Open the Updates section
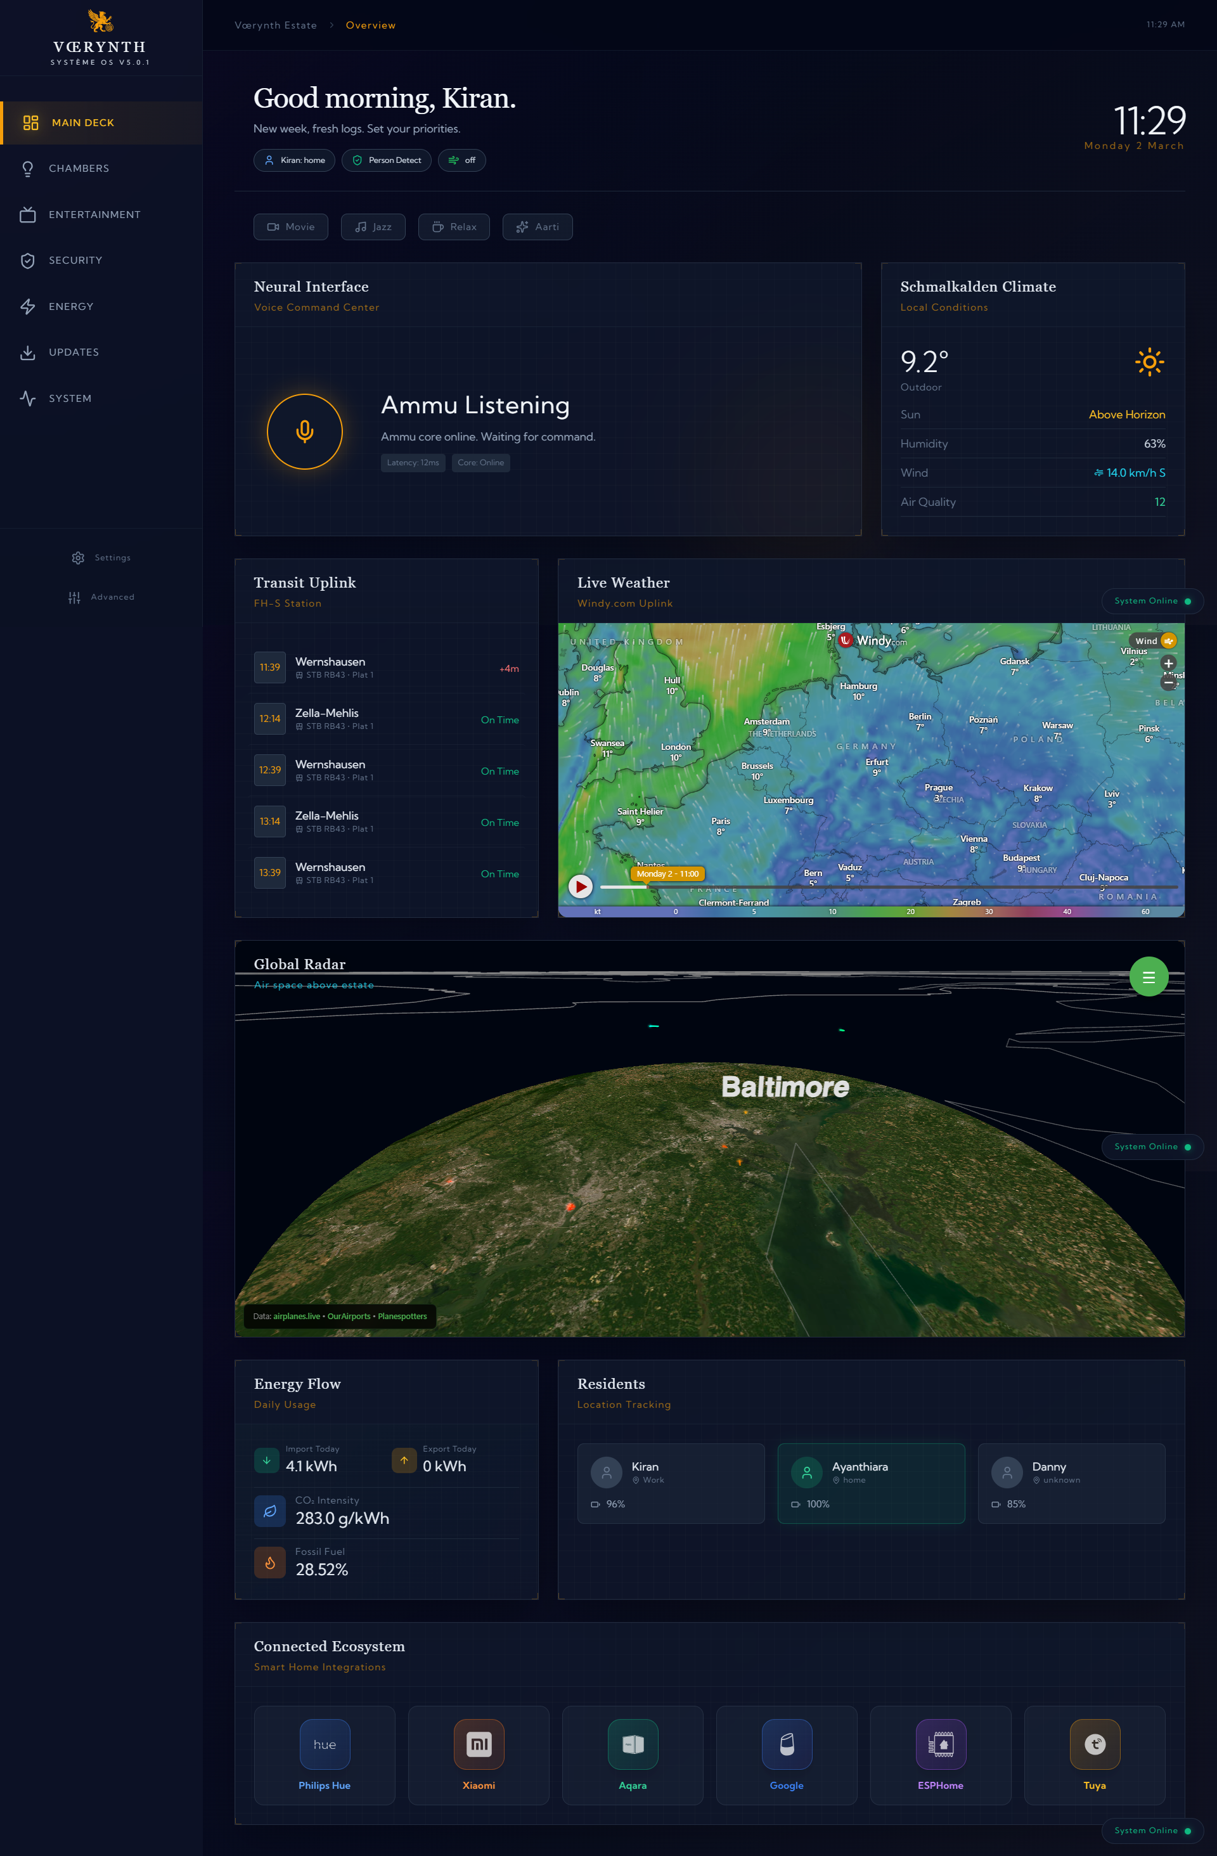The width and height of the screenshot is (1217, 1856). point(74,352)
